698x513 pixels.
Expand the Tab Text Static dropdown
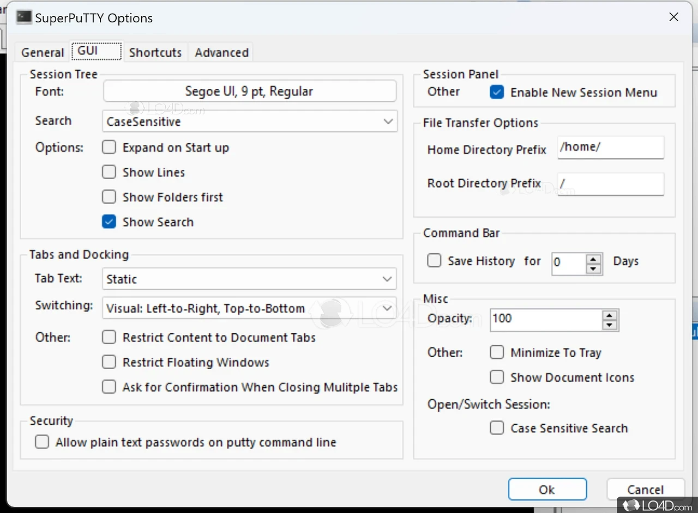click(x=249, y=279)
